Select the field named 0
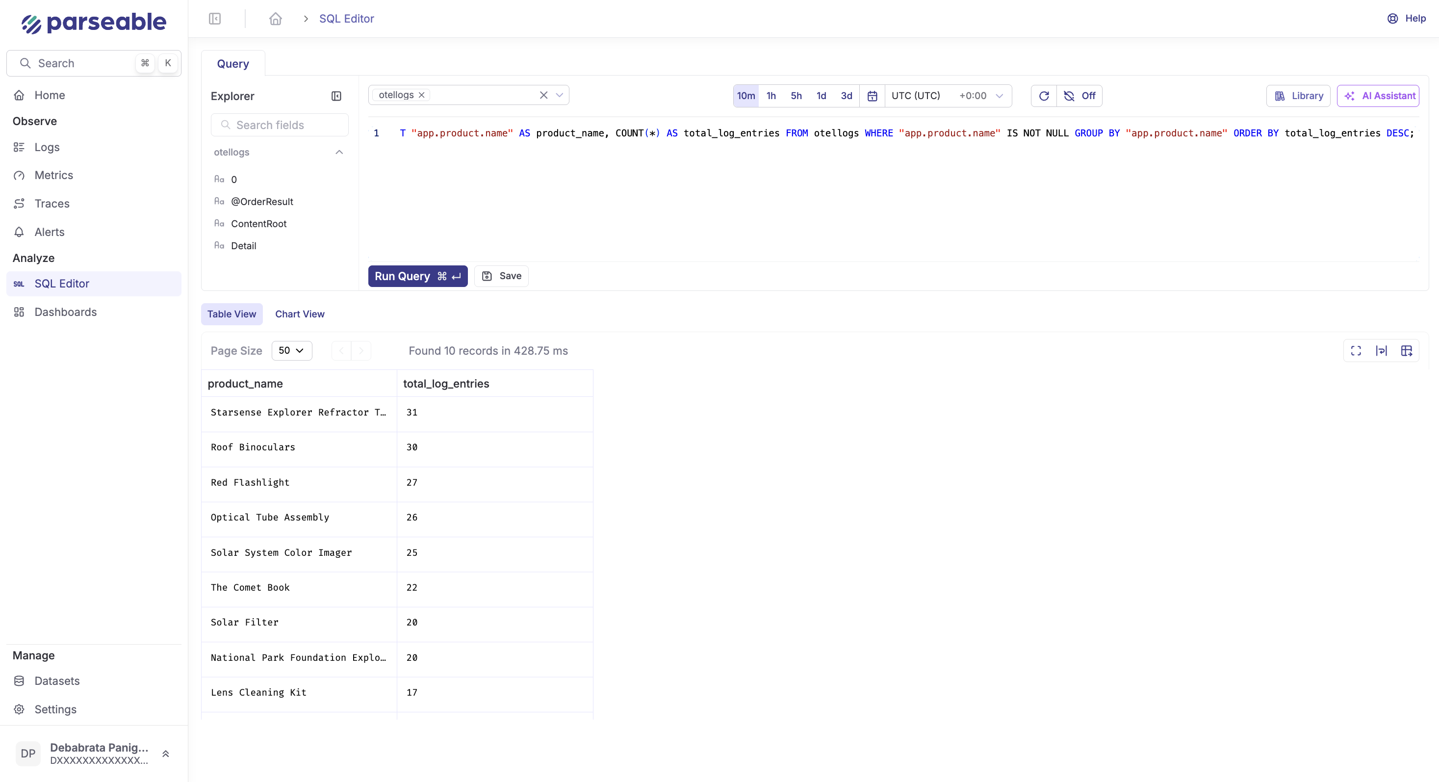The height and width of the screenshot is (782, 1439). (x=233, y=180)
